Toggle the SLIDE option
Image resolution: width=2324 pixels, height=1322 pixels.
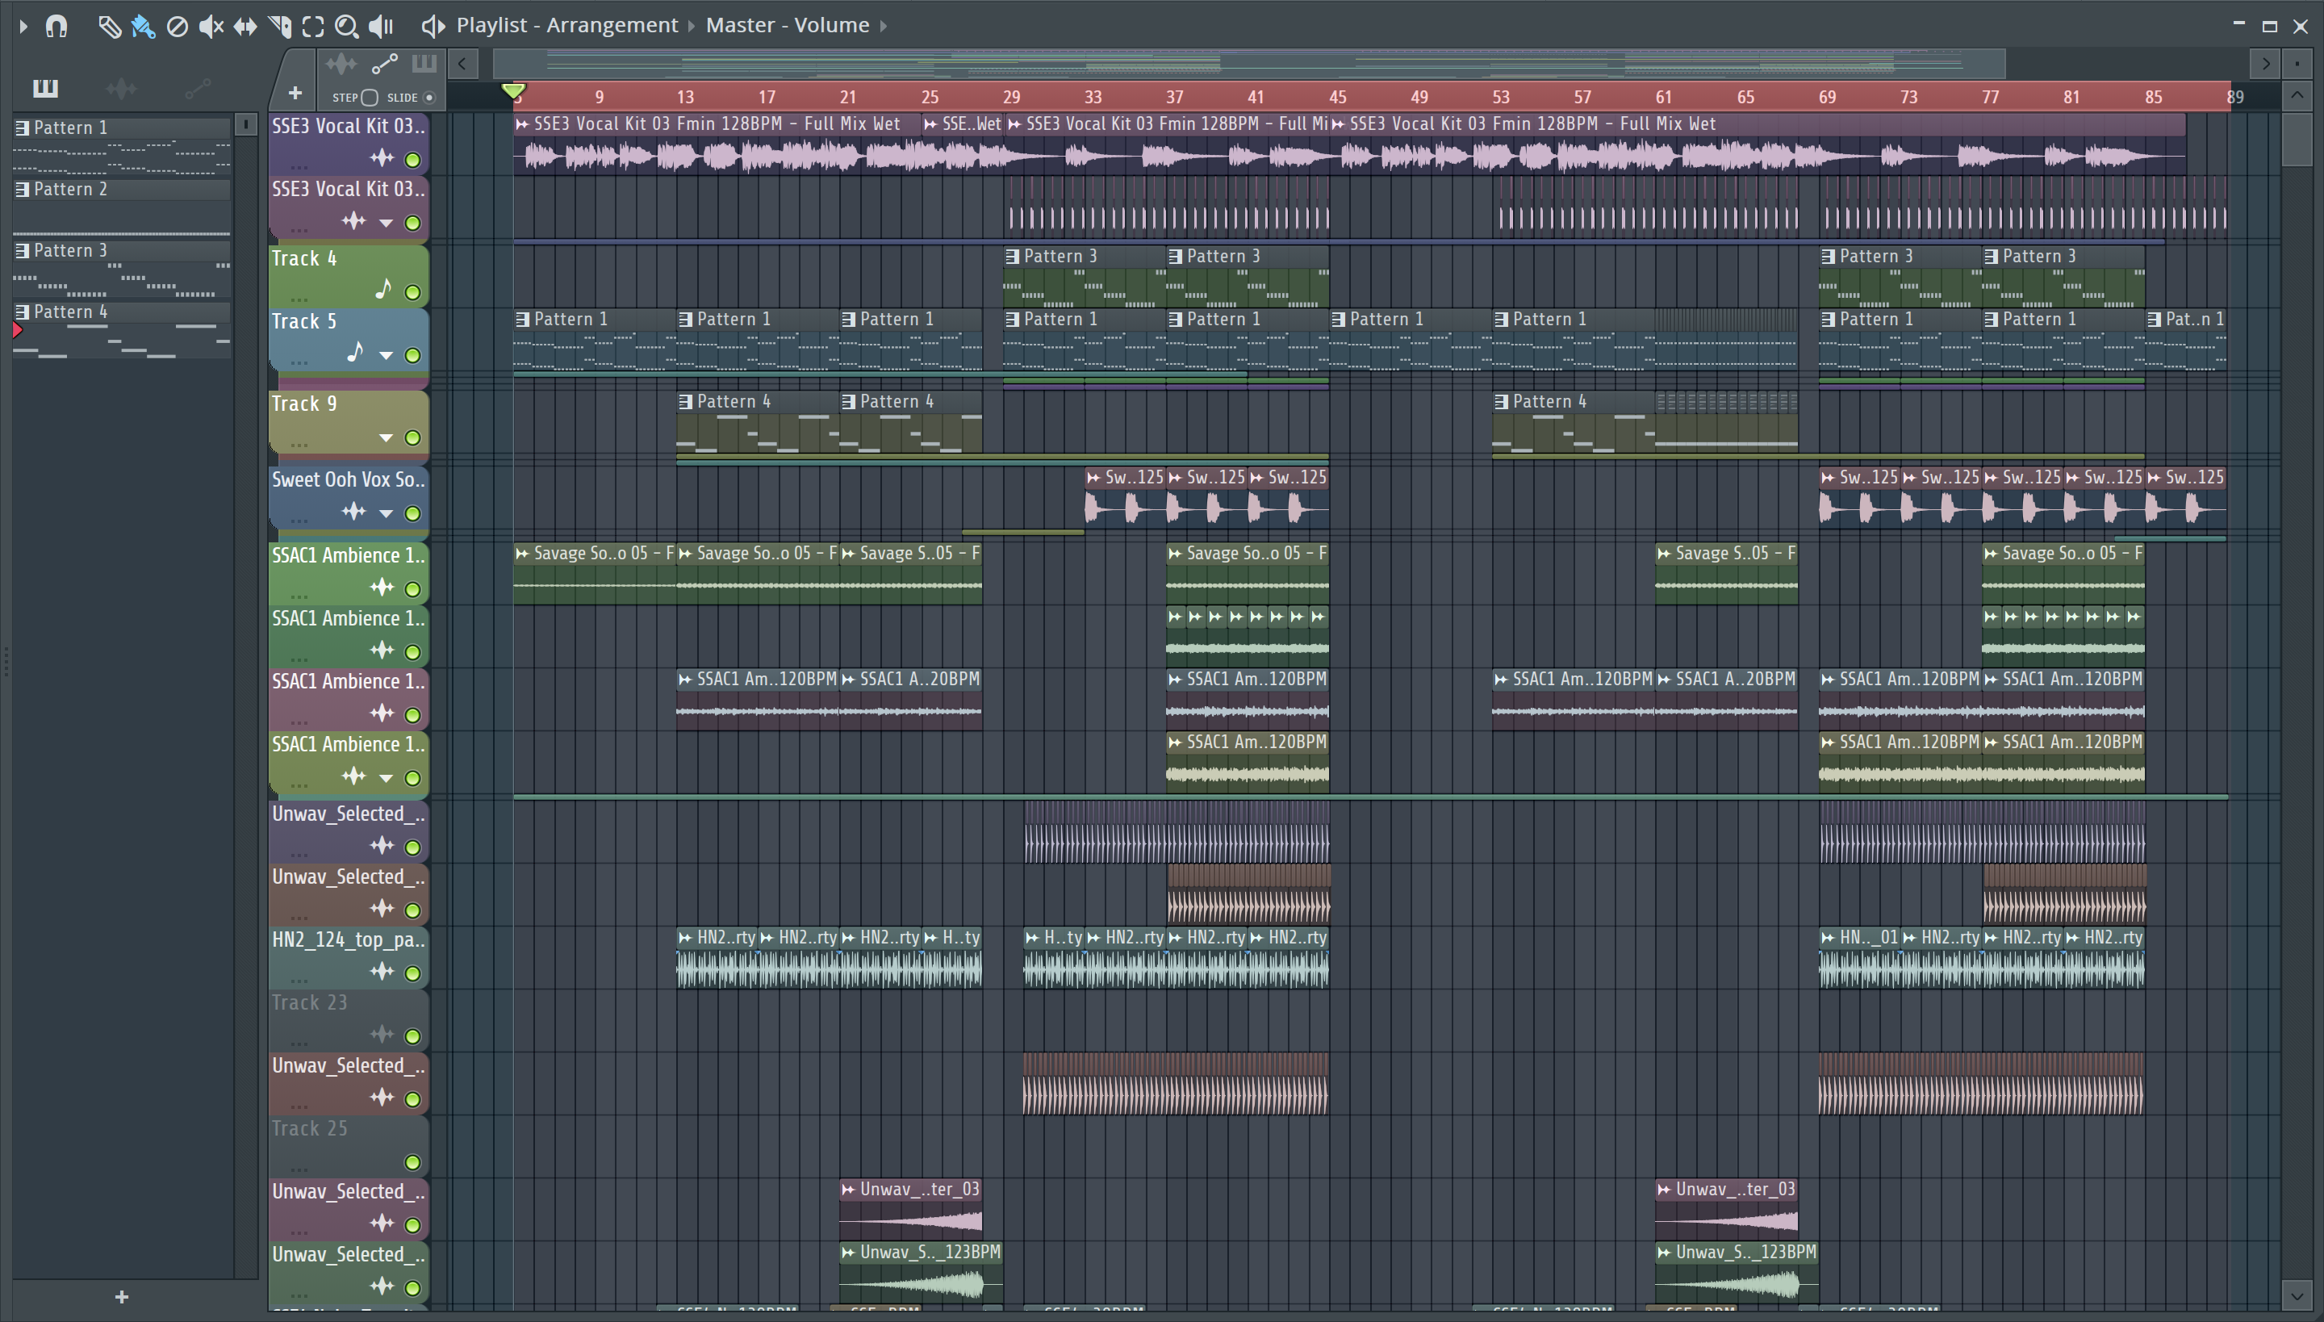(x=430, y=97)
